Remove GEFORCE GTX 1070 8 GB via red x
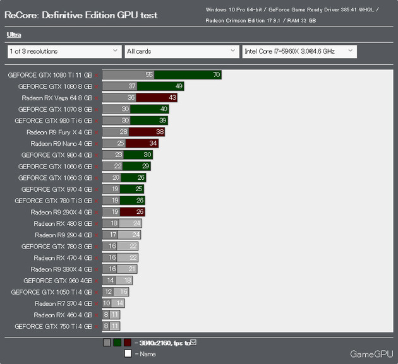The image size is (398, 364). tap(96, 110)
